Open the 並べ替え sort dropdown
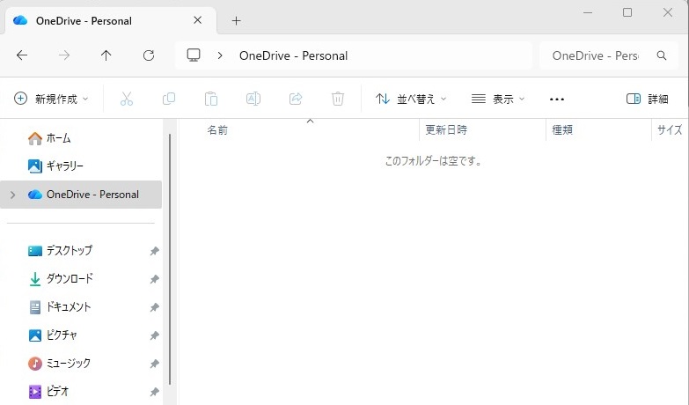Screen dimensions: 689x405 tap(411, 99)
